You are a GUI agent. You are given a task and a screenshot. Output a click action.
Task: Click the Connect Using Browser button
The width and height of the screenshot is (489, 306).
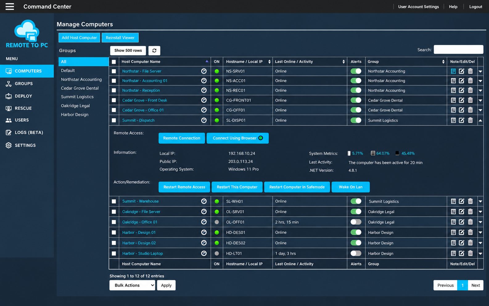point(238,138)
